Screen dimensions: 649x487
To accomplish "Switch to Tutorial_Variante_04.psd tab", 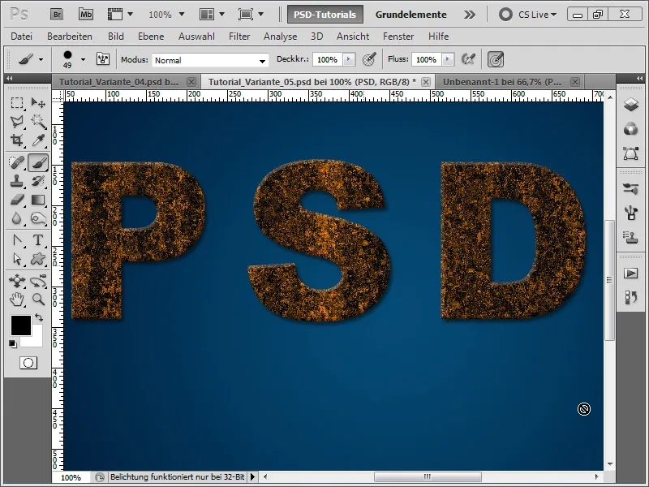I will pyautogui.click(x=118, y=82).
